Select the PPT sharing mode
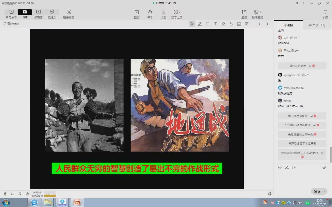This screenshot has height=207, width=332. 25,14
